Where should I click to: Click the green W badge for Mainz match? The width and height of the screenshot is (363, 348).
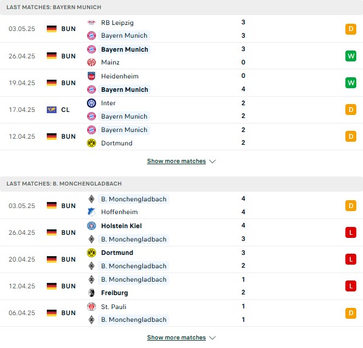point(351,56)
